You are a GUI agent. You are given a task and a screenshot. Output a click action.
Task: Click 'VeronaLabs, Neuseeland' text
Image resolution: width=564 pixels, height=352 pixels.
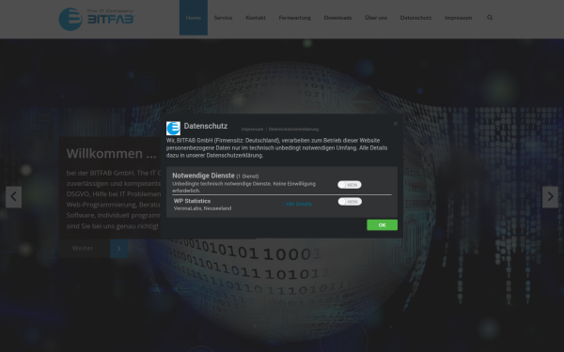pyautogui.click(x=202, y=208)
